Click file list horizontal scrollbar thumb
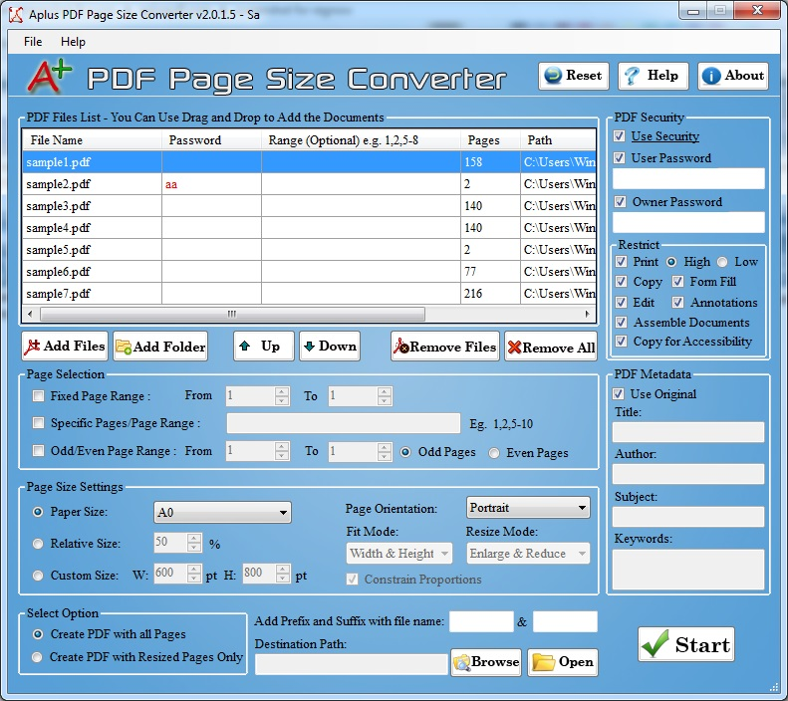Image resolution: width=788 pixels, height=701 pixels. point(232,315)
